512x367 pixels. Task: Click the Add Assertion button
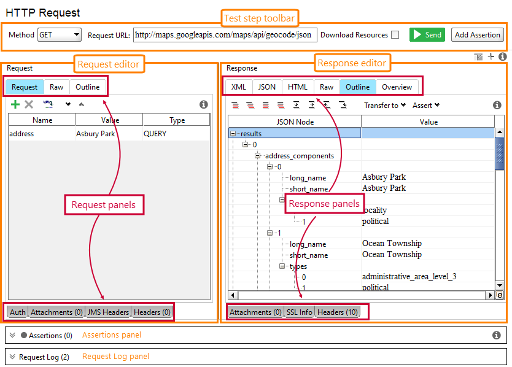point(478,34)
